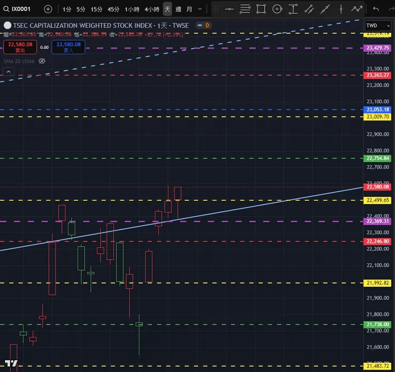
Task: Click the purple 22,369.31 price label
Action: [377, 221]
